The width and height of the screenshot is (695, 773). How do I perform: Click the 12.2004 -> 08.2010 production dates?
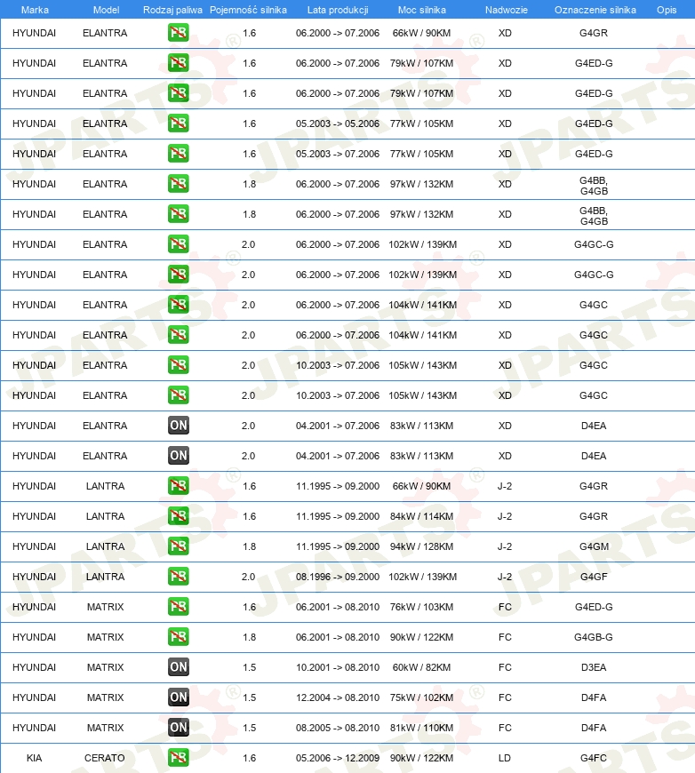tap(338, 697)
